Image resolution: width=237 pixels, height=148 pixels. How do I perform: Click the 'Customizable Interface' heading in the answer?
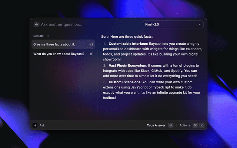pos(125,43)
